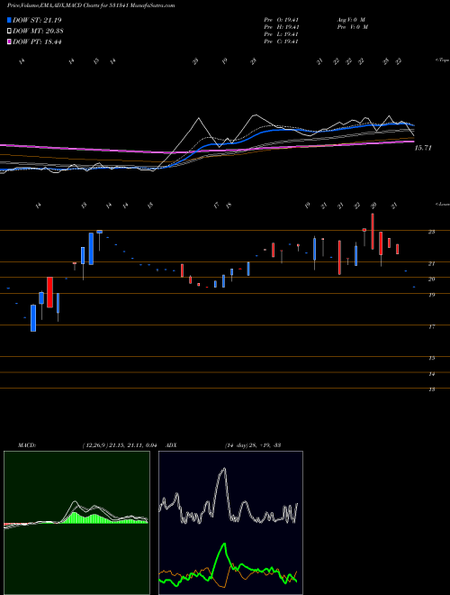Screen dimensions: 450x595
Task: Click the 'MACD:' panel heading
Action: [26, 445]
